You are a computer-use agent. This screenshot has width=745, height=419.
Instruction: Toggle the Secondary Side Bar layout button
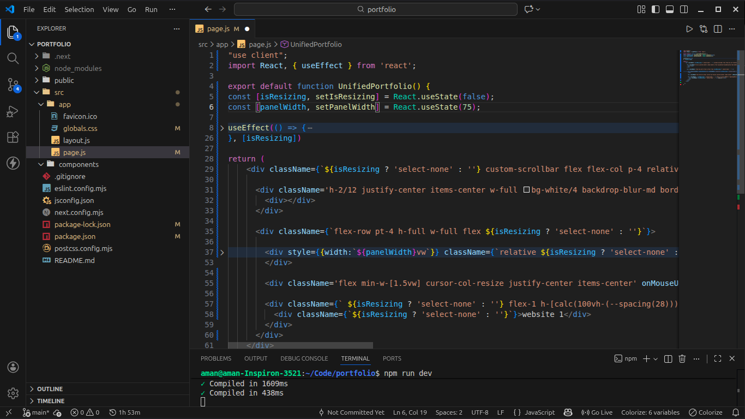(683, 9)
